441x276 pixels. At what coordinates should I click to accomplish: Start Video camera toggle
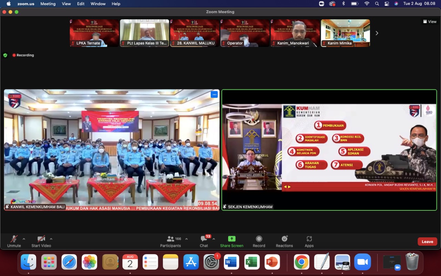click(41, 239)
